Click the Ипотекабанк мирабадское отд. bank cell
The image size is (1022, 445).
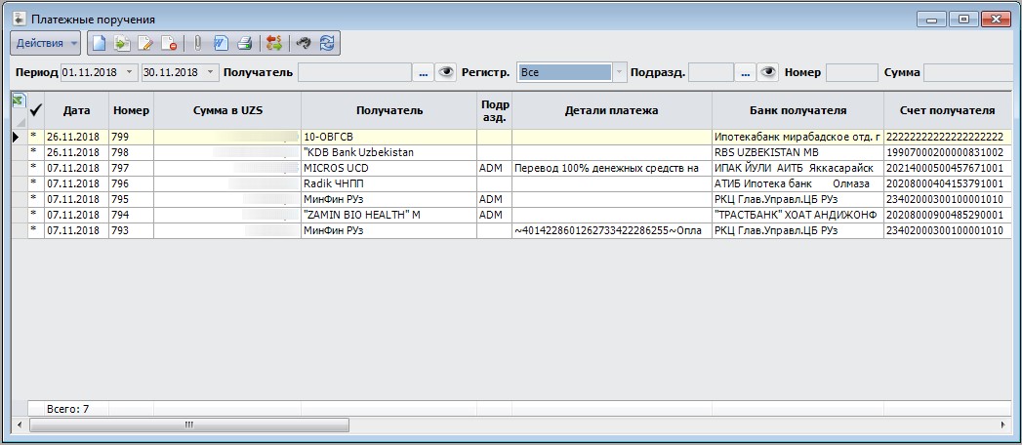tap(797, 137)
